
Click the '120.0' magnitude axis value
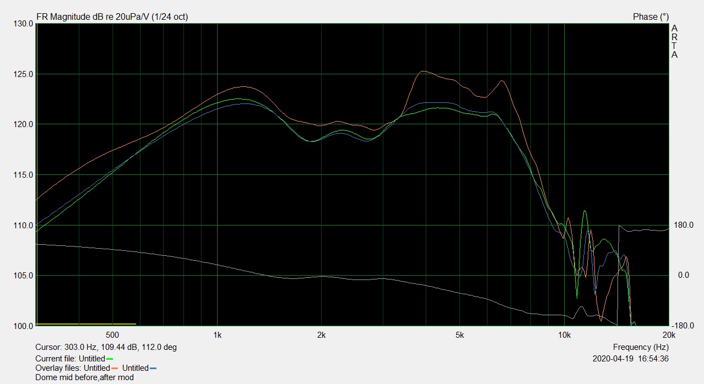click(23, 124)
